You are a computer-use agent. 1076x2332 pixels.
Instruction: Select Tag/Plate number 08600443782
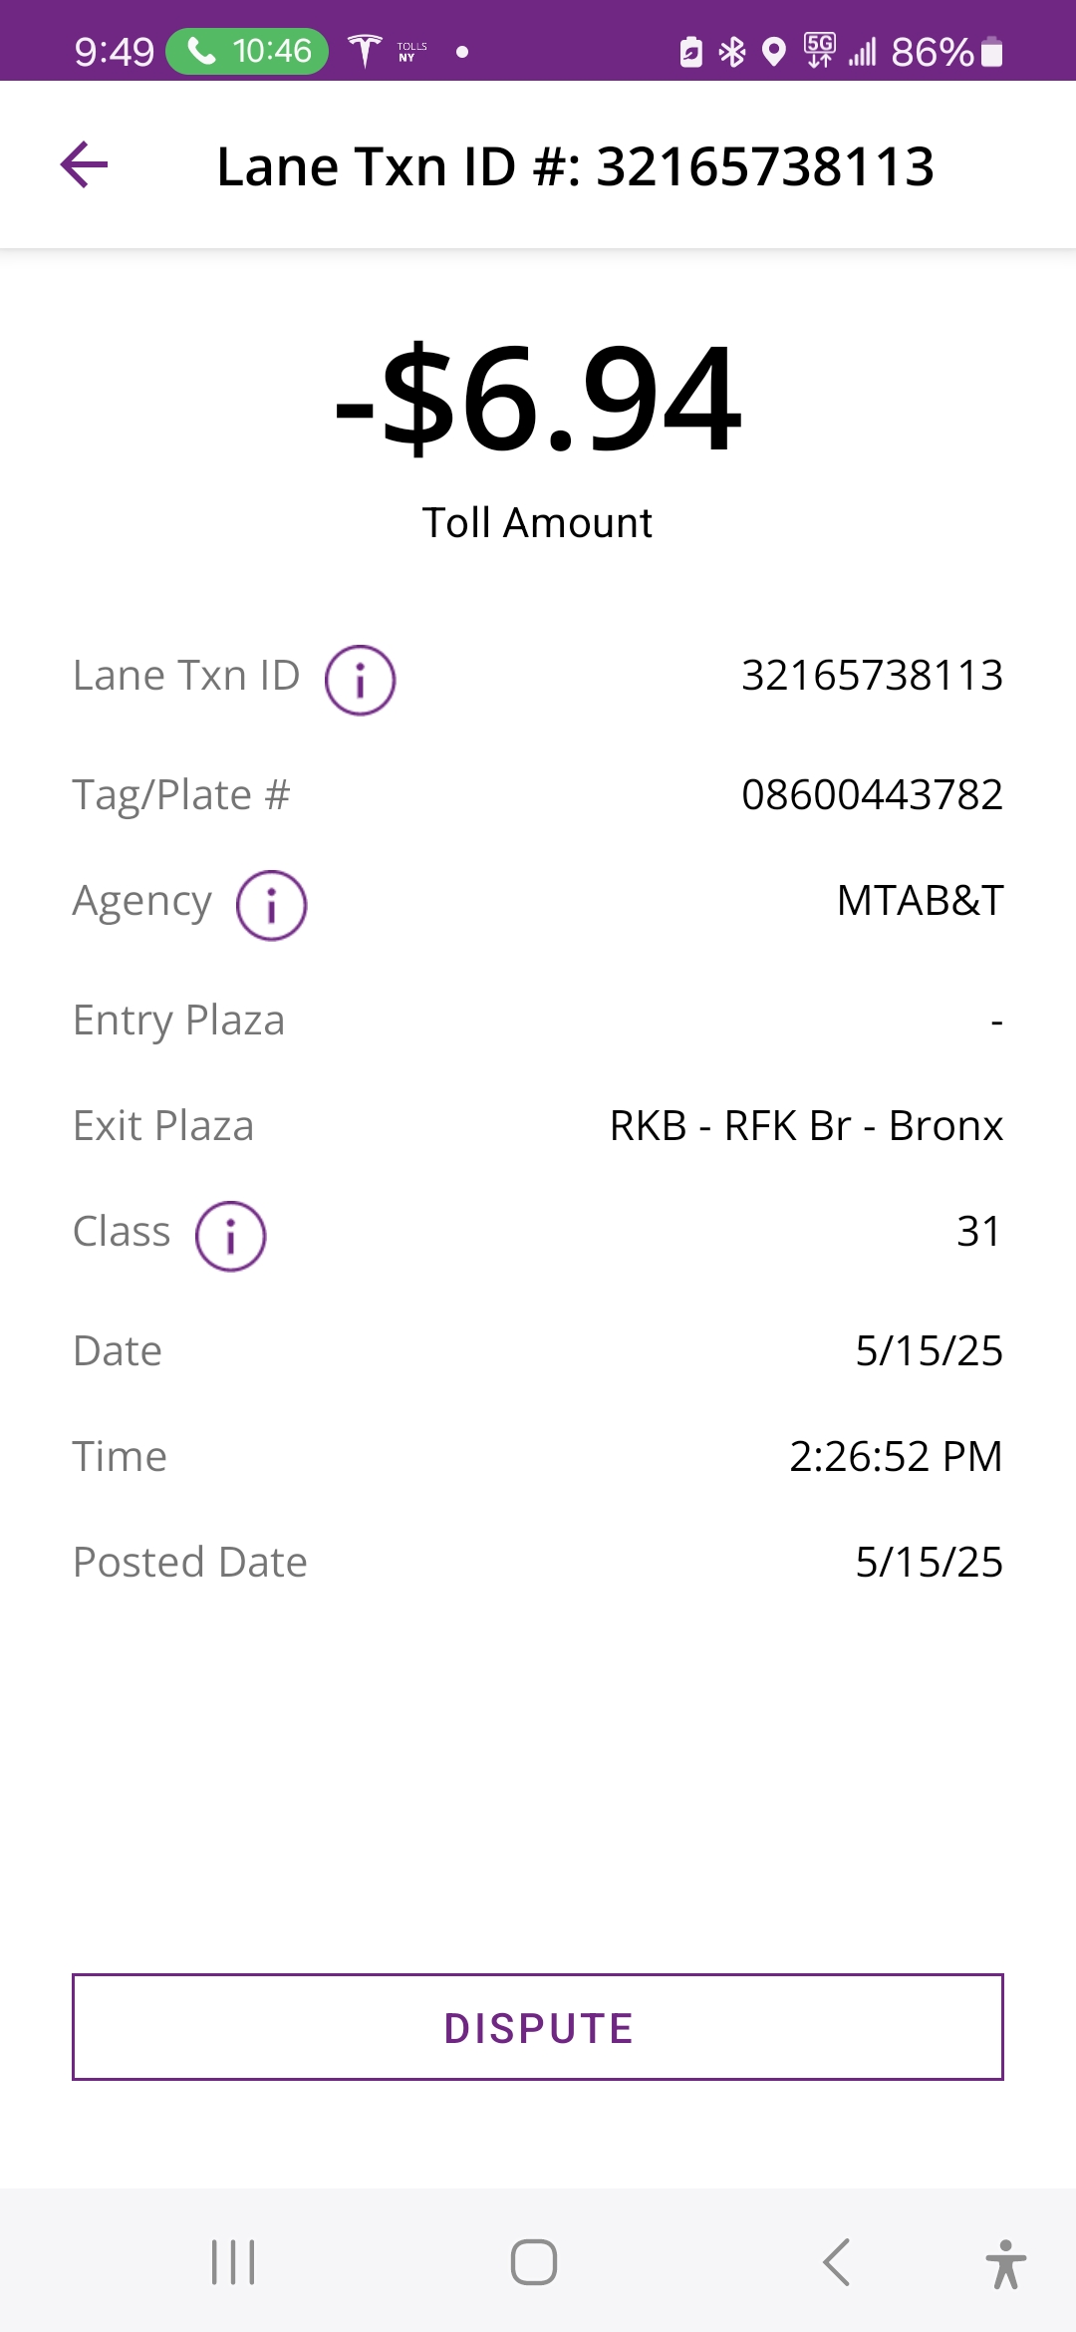[872, 794]
